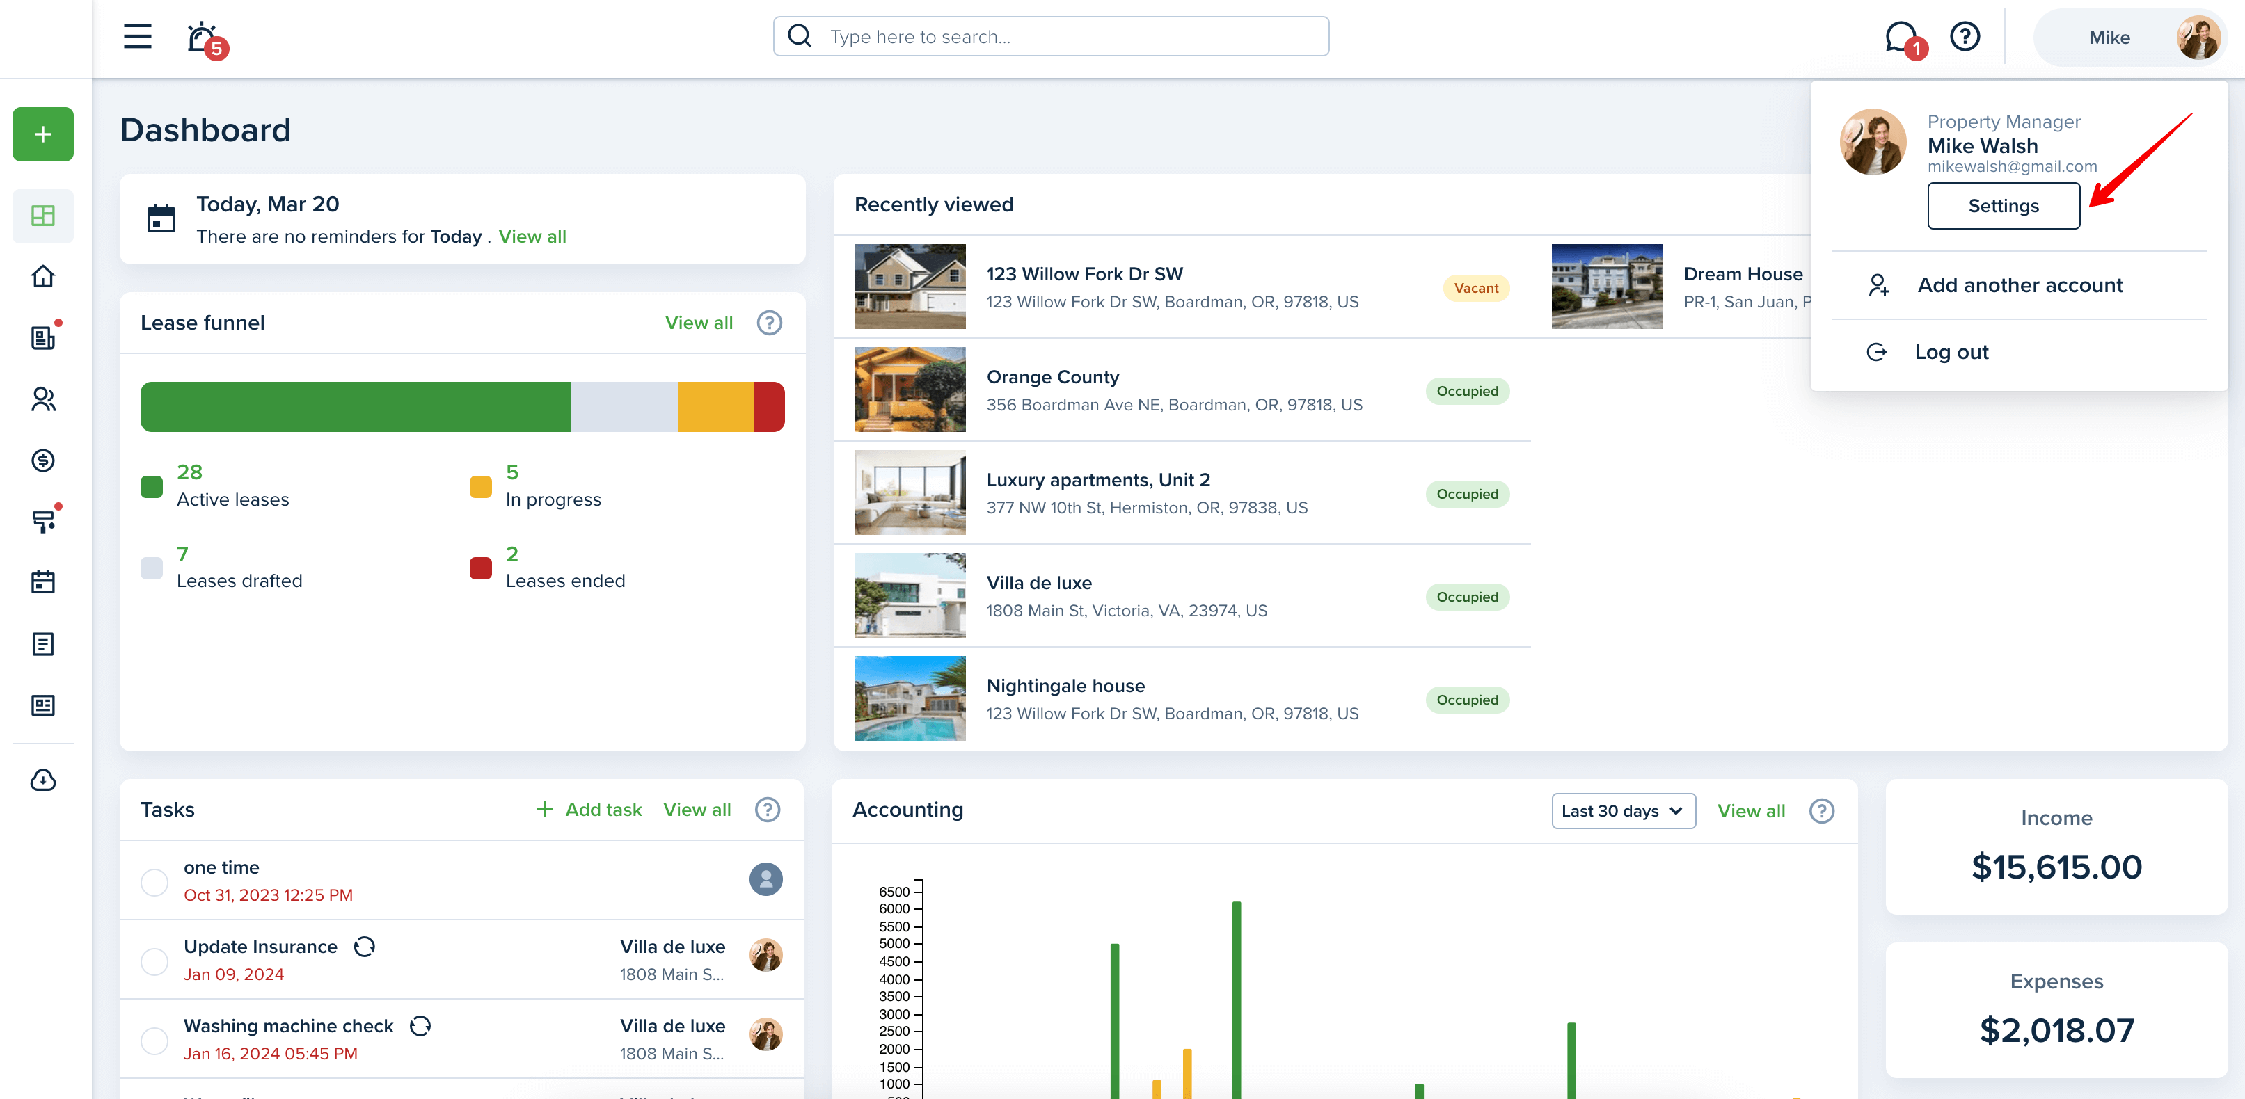This screenshot has height=1099, width=2245.
Task: Open Villa de luxe property thumbnail
Action: (x=909, y=595)
